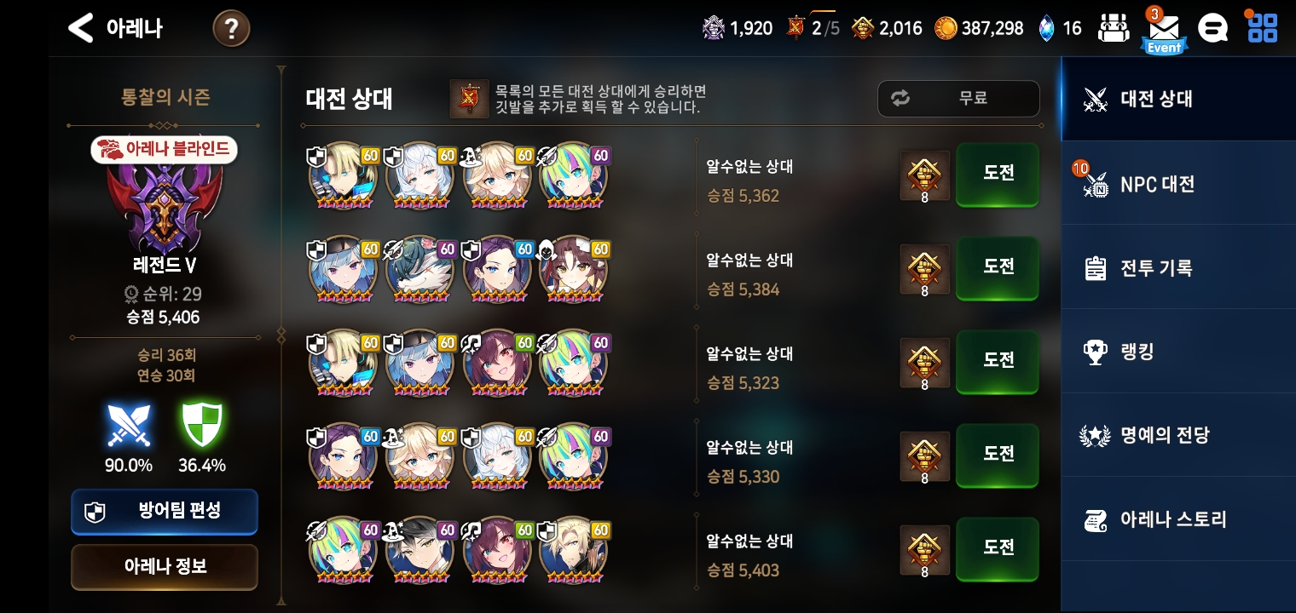Open the 전투 기록 tab
Viewport: 1296px width, 613px height.
[x=1178, y=267]
